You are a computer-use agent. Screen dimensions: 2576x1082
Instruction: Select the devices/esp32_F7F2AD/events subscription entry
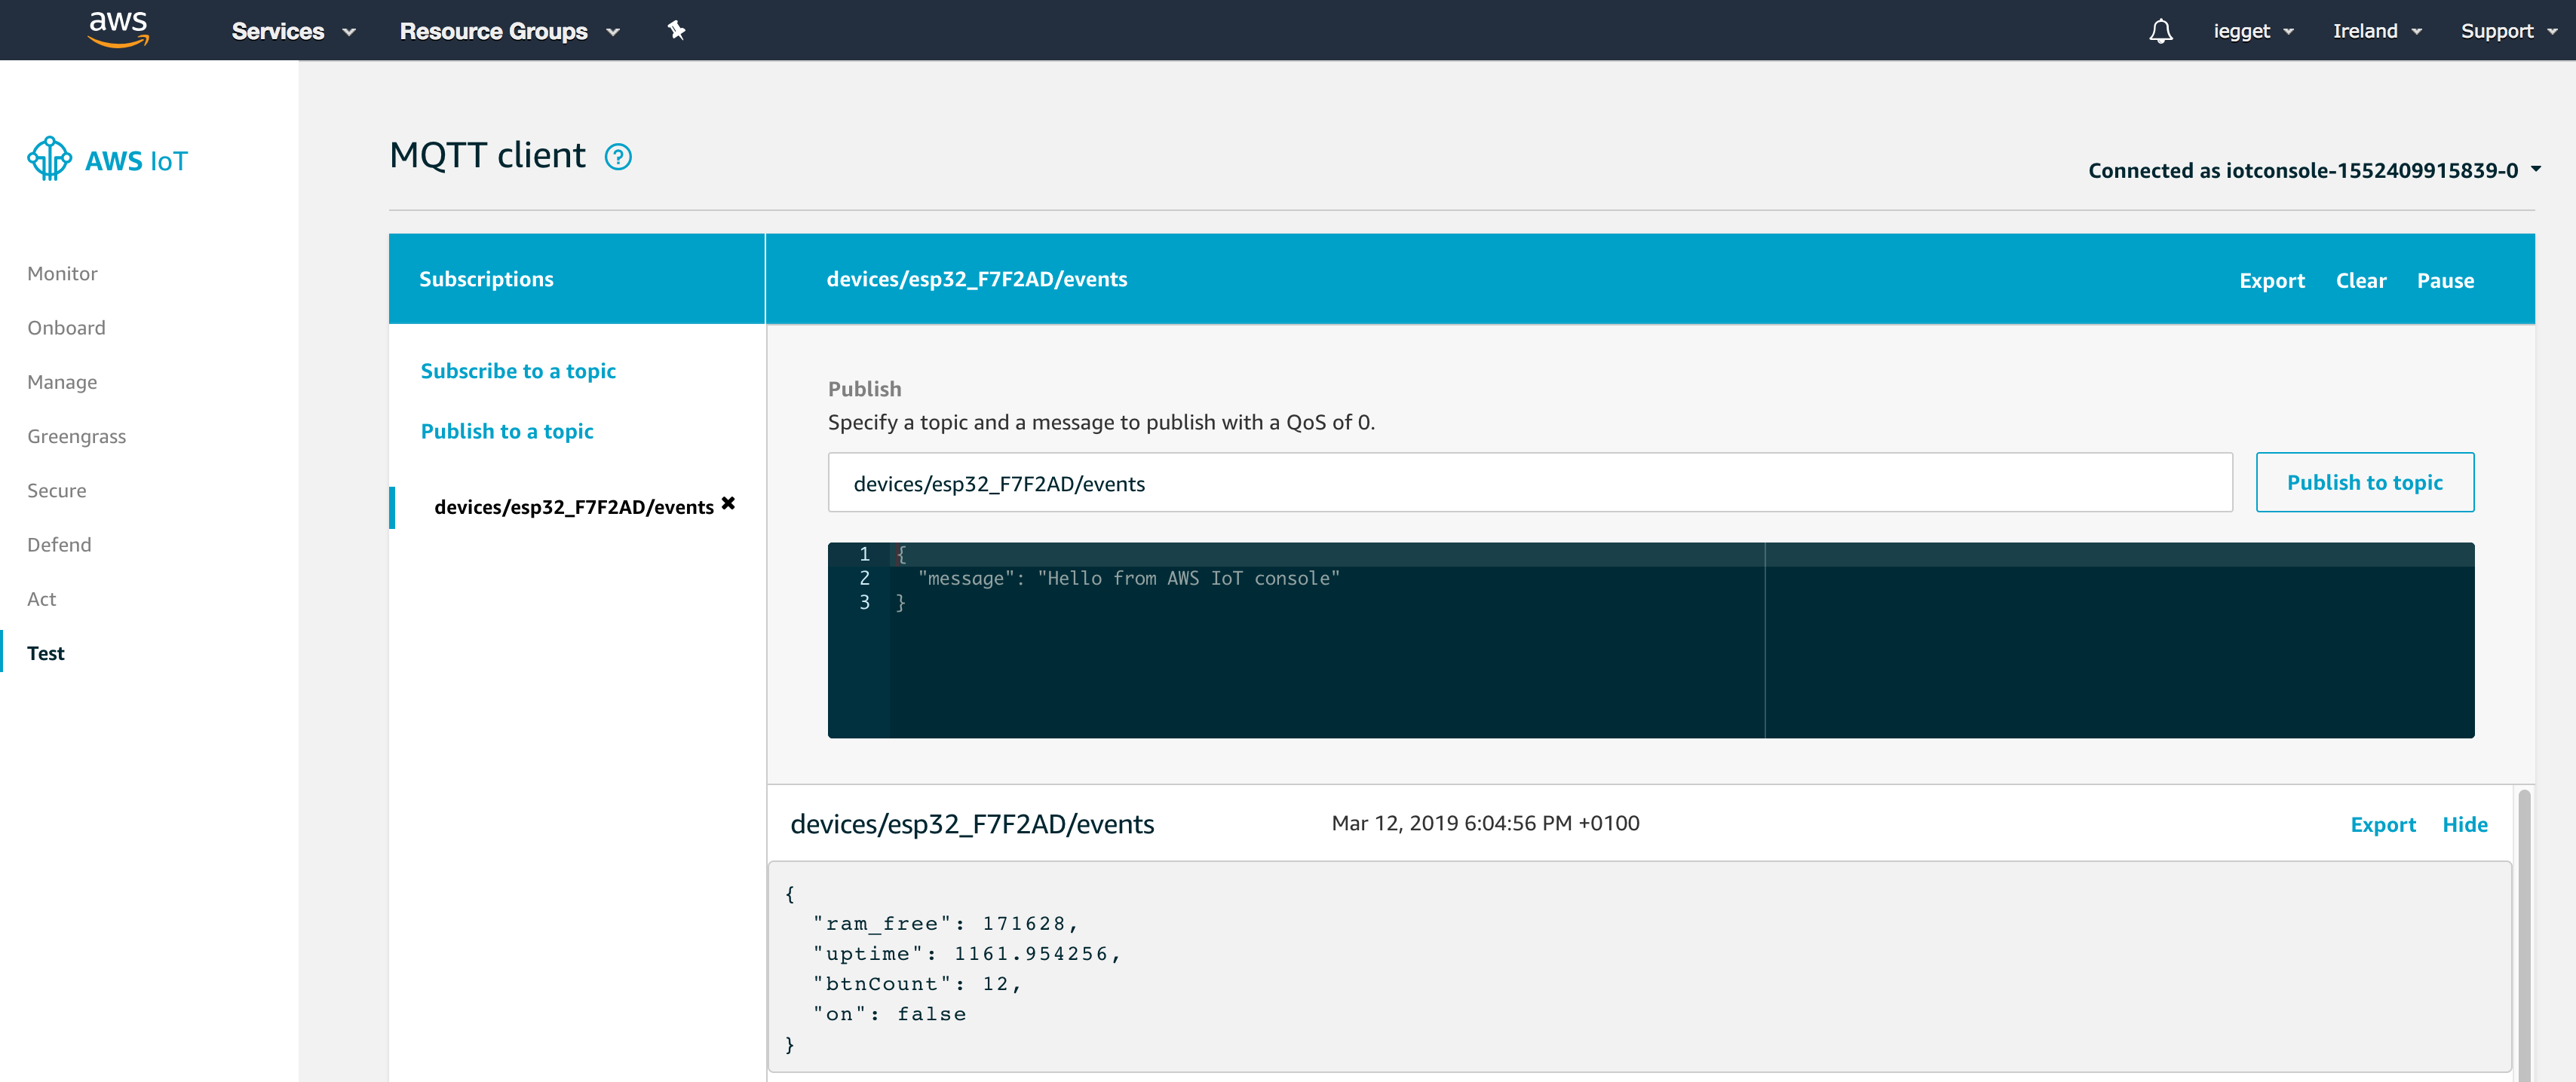574,506
